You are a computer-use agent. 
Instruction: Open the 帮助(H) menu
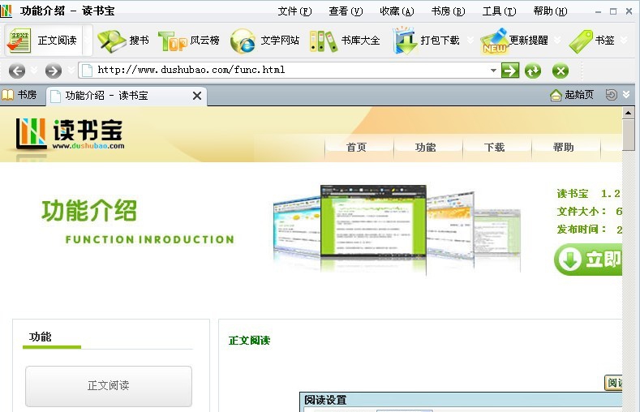tap(550, 11)
